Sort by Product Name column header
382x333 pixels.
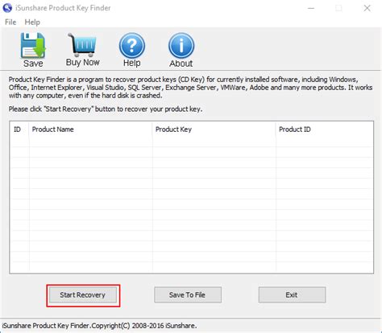(x=90, y=129)
